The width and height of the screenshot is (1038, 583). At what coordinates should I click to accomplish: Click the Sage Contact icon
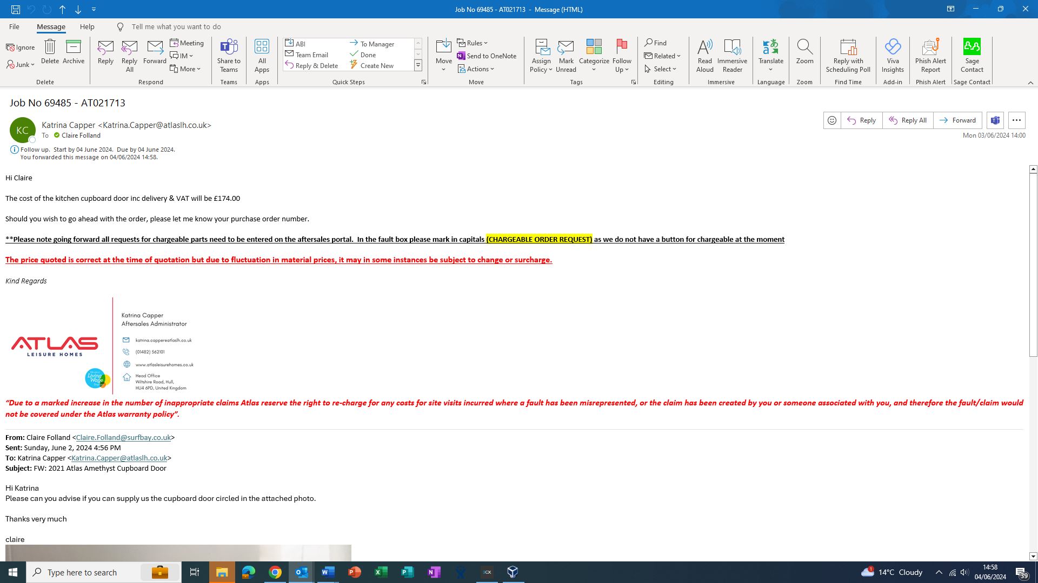coord(972,48)
